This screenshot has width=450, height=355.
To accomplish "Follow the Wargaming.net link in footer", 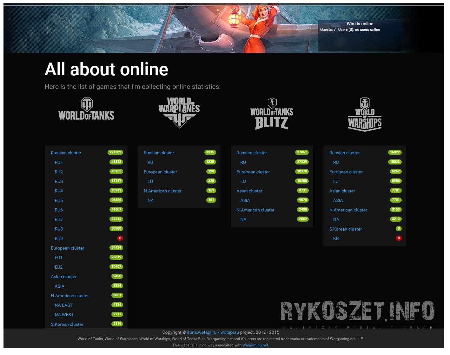I will point(255,345).
